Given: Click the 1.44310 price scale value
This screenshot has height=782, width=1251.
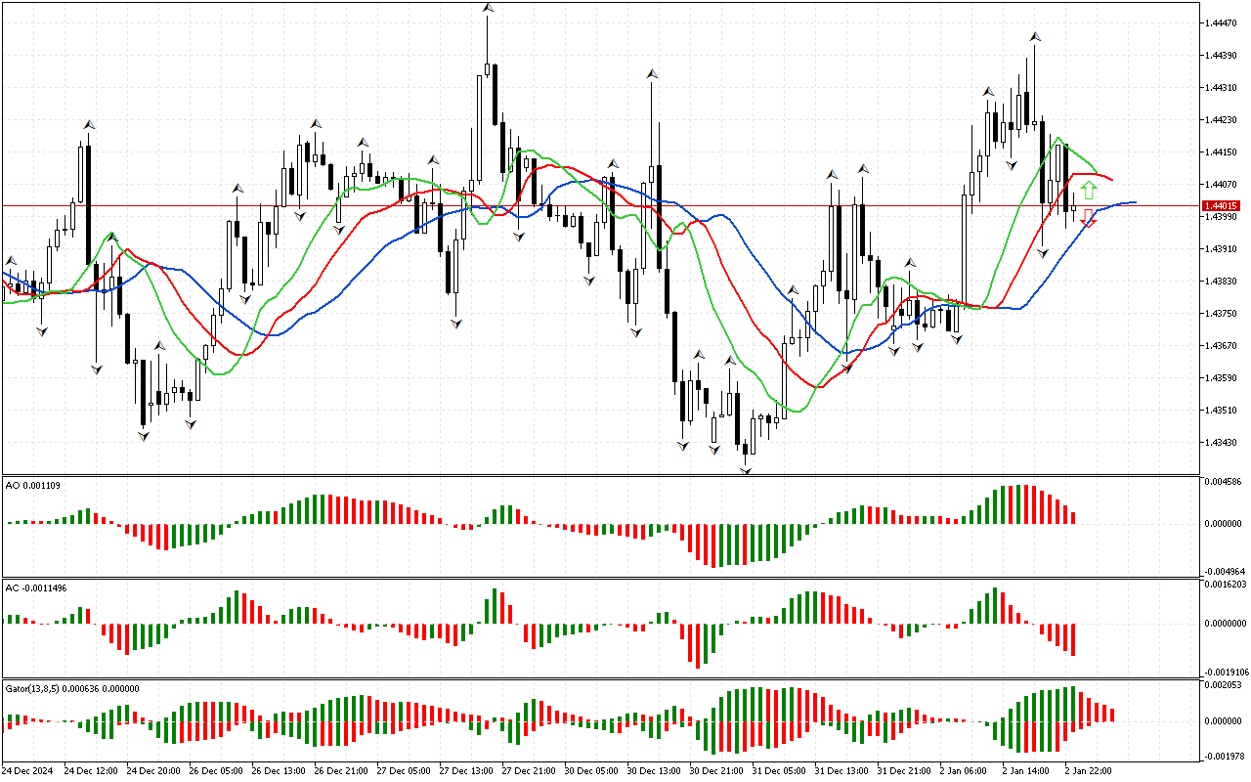Looking at the screenshot, I should coord(1222,87).
